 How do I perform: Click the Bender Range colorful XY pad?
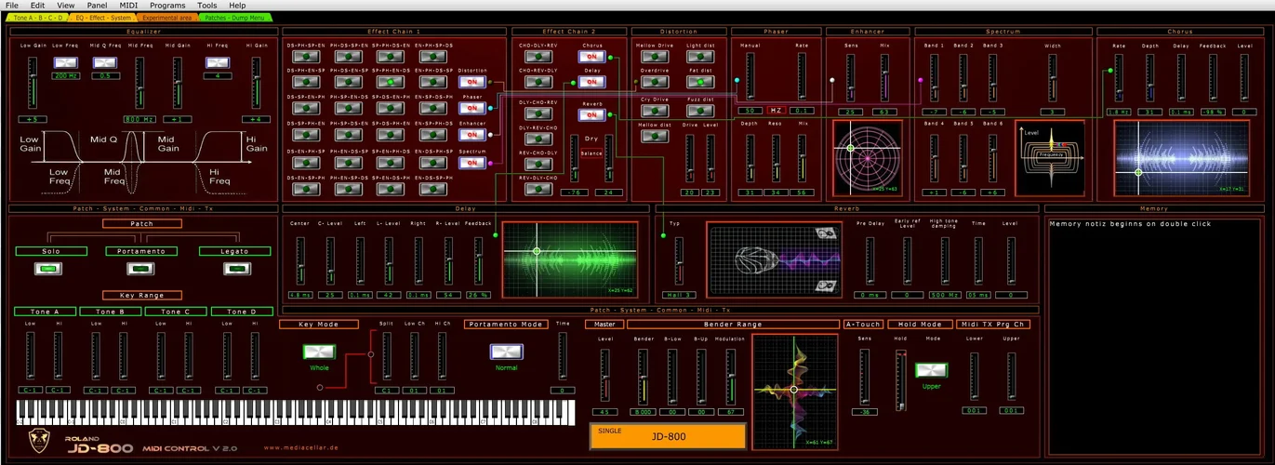point(793,391)
